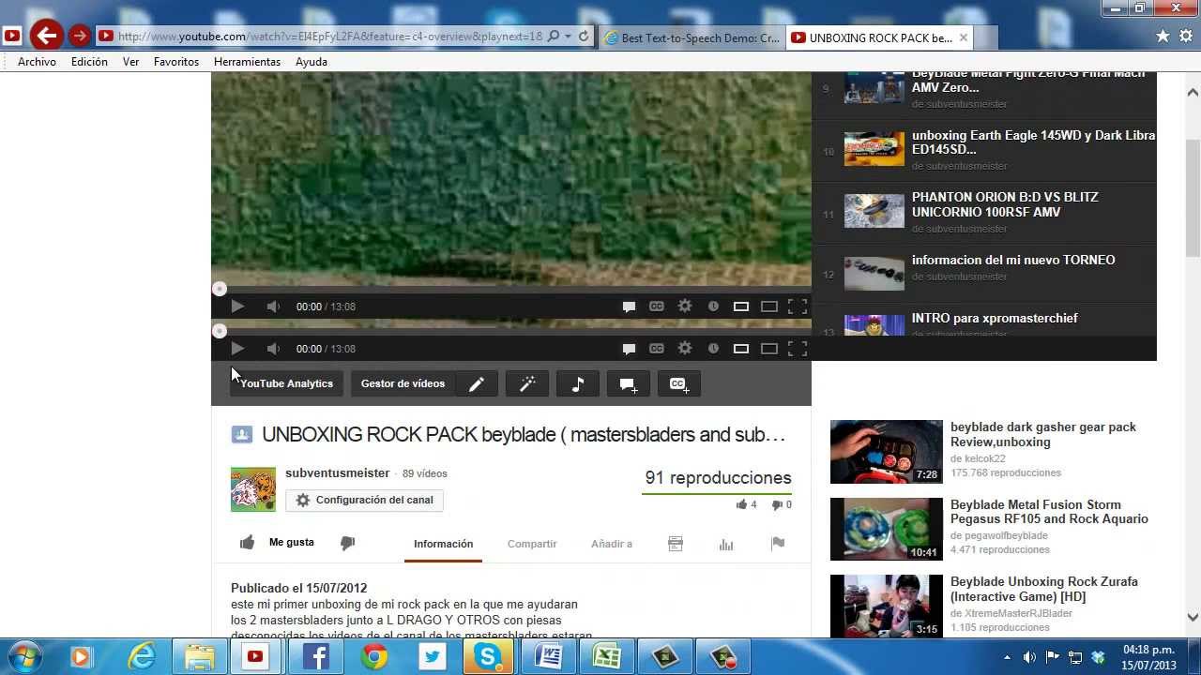Click the thumbs up icon next to Me gusta
Image resolution: width=1201 pixels, height=675 pixels.
tap(247, 543)
